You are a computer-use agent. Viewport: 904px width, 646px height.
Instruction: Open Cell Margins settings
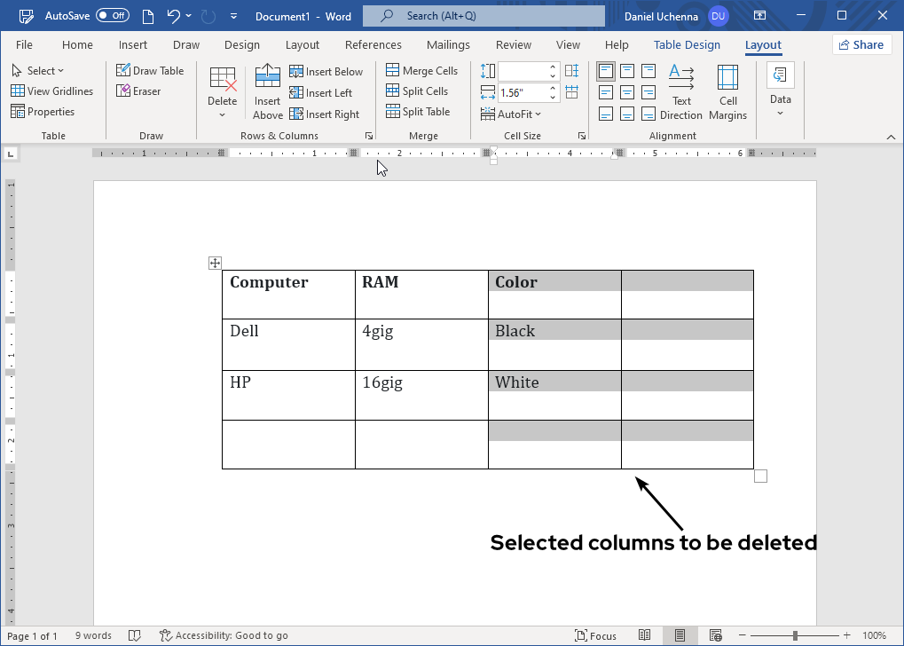[727, 91]
